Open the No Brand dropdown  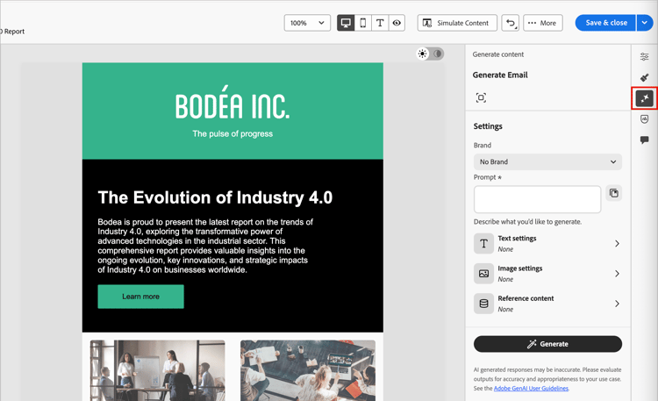[547, 161]
